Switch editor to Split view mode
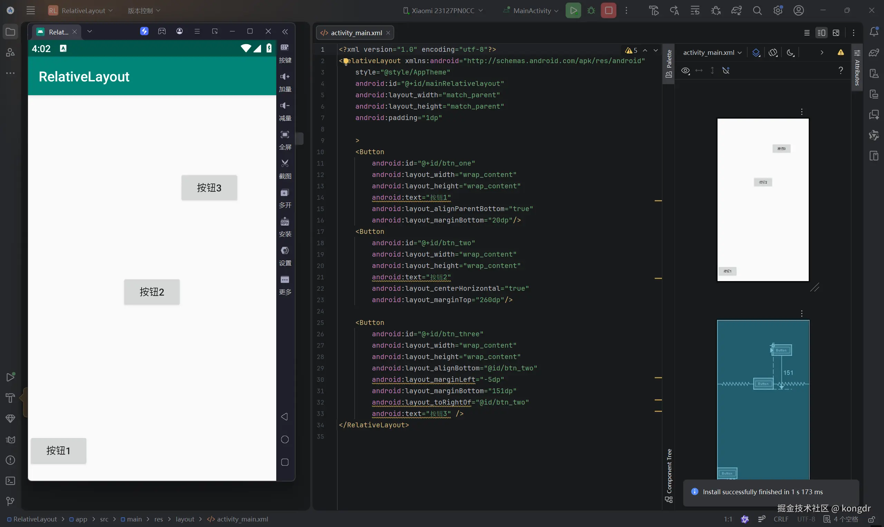The image size is (884, 527). coord(821,33)
